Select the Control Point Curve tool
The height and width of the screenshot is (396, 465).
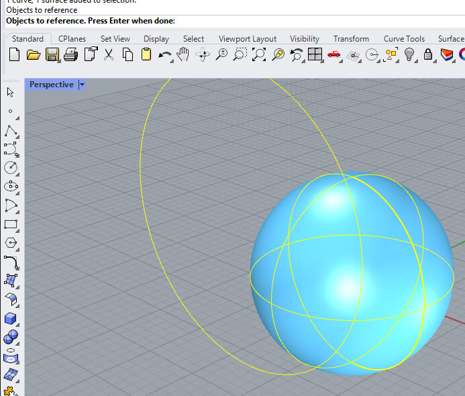(11, 149)
